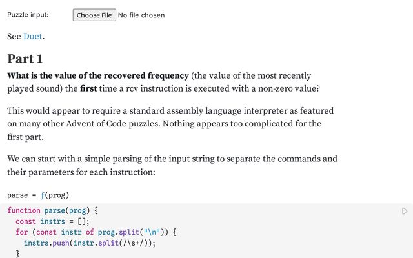
Task: Click the 'parse = f(prog)' cell output
Action: coord(38,195)
